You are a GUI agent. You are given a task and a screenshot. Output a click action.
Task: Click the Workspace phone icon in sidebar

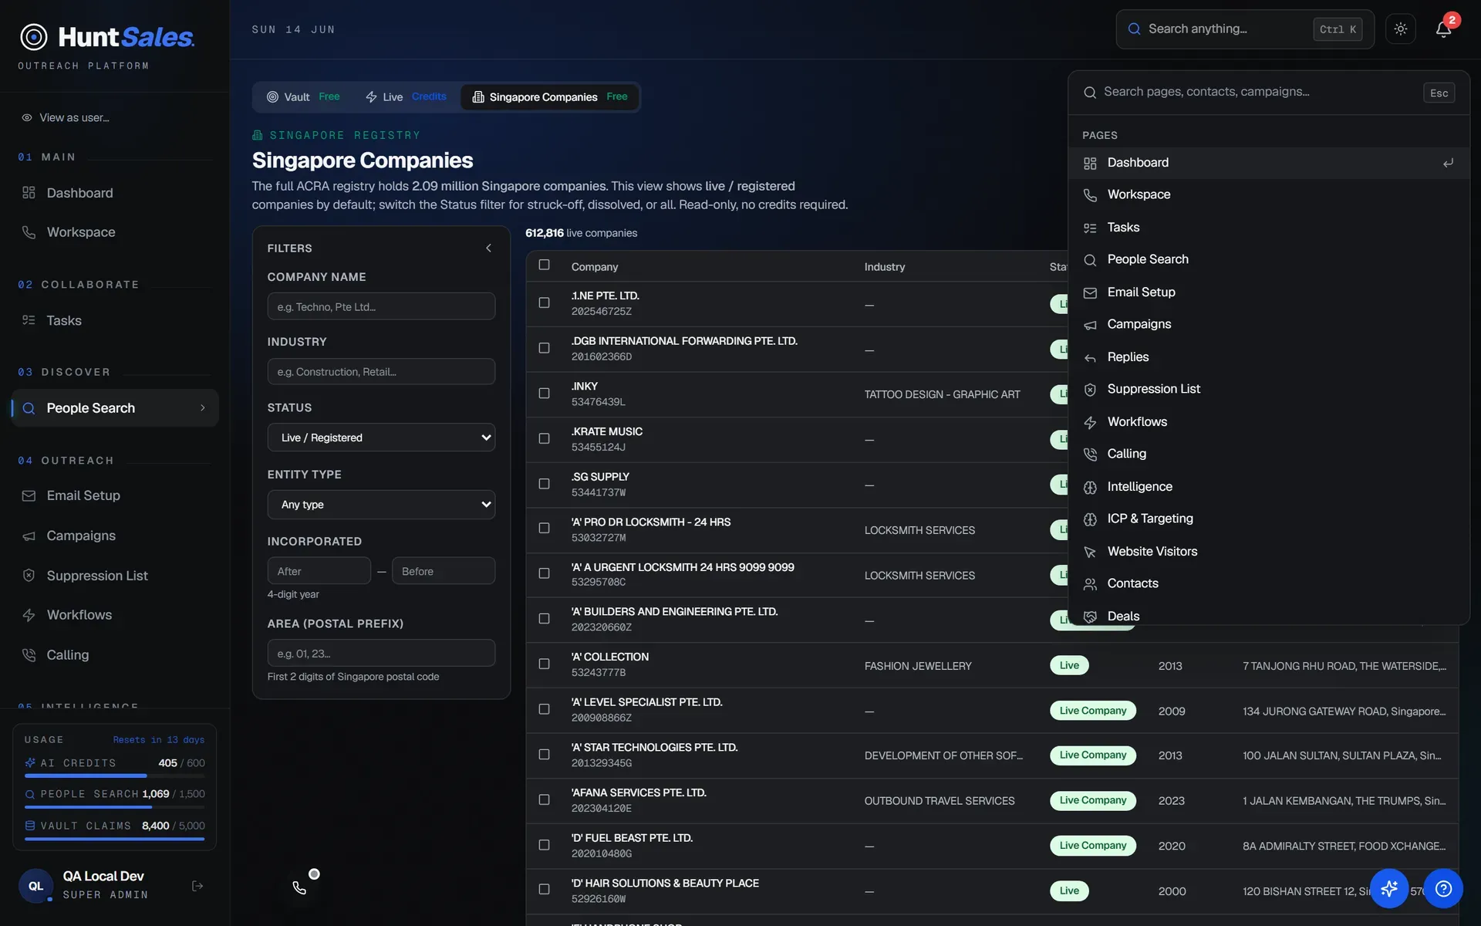[29, 232]
